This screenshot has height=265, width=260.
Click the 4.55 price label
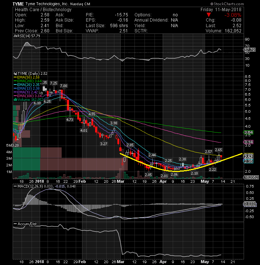[x=92, y=114]
